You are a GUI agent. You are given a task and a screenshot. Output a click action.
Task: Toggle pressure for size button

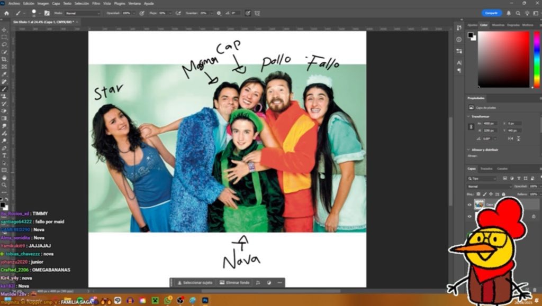coord(248,13)
